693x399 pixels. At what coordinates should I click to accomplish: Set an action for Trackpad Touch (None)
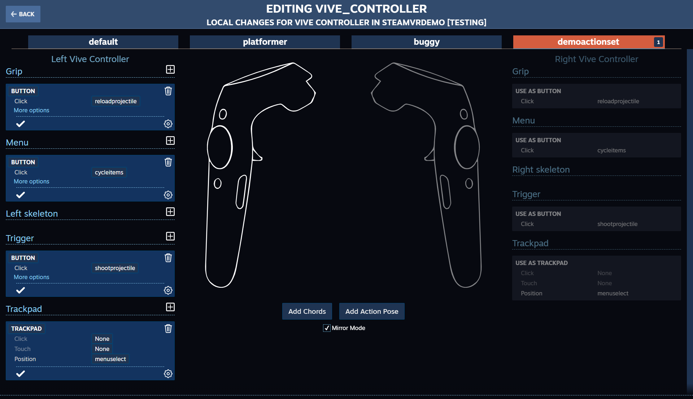102,349
